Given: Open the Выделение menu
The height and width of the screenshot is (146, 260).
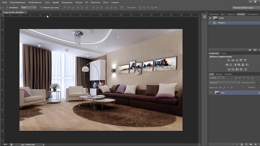Looking at the screenshot, I should (x=67, y=2).
